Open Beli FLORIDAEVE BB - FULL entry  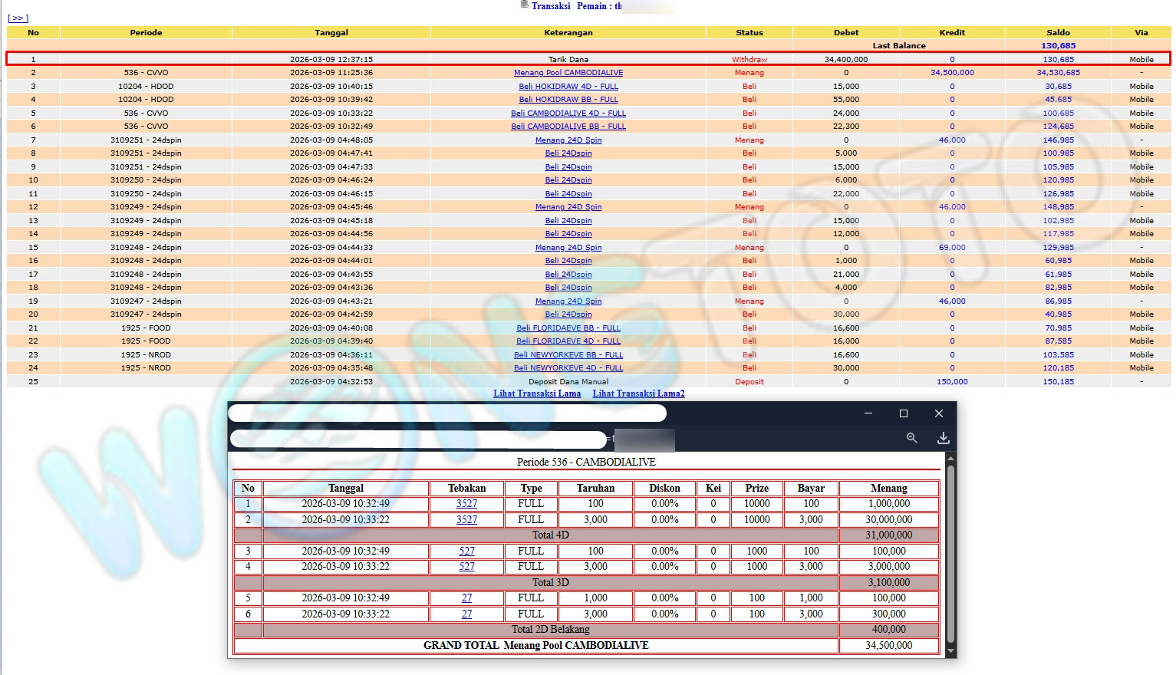click(x=568, y=328)
